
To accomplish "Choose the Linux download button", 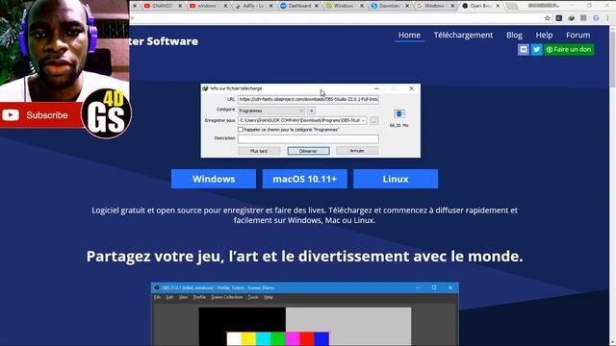I will (396, 179).
